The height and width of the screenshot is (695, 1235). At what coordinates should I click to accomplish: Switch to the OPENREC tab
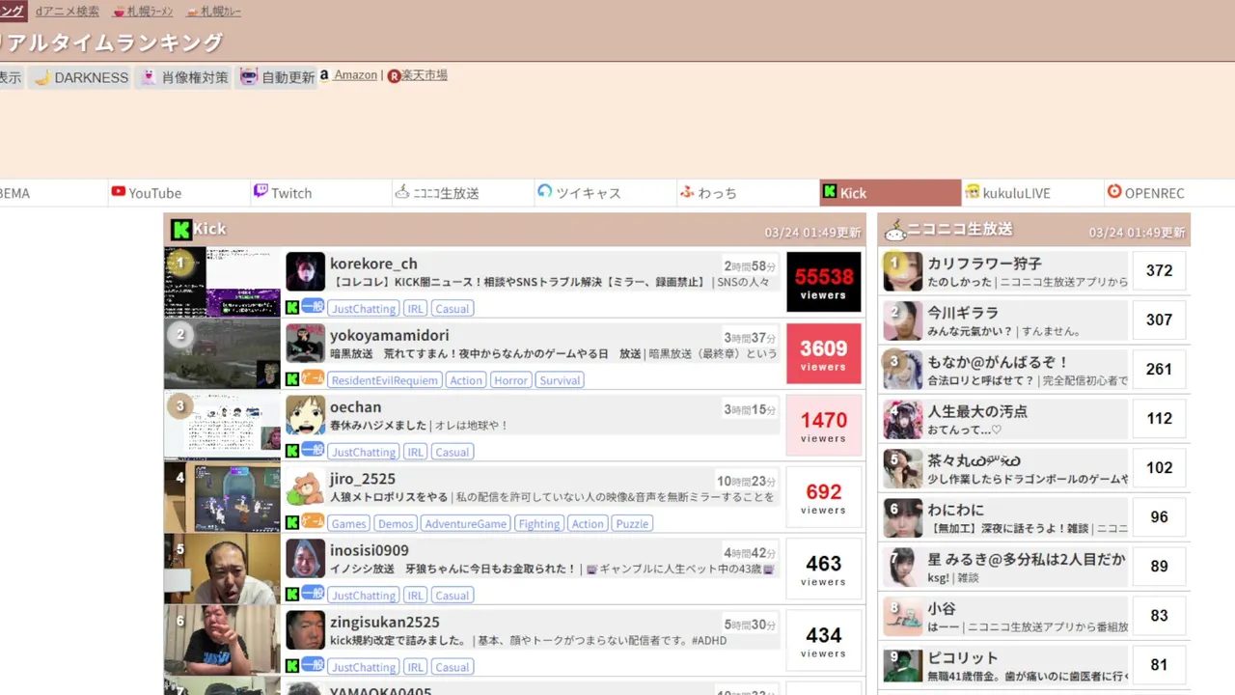pos(1169,193)
